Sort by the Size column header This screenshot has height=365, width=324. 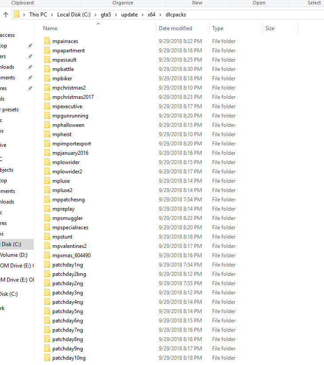point(270,28)
